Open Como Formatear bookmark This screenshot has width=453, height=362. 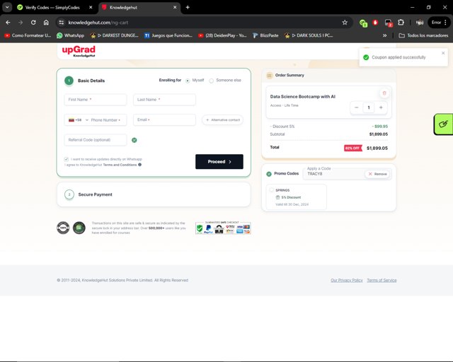tap(28, 35)
